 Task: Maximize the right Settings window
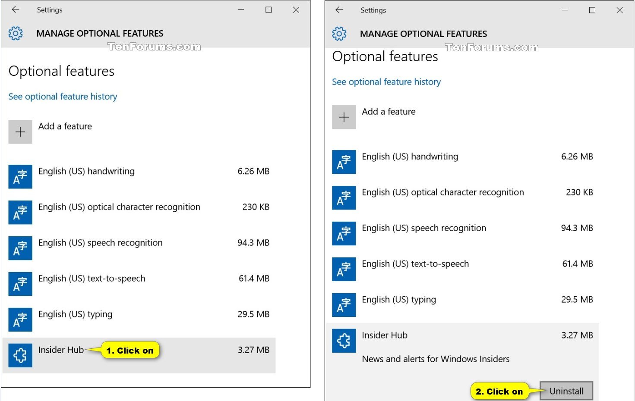tap(592, 10)
